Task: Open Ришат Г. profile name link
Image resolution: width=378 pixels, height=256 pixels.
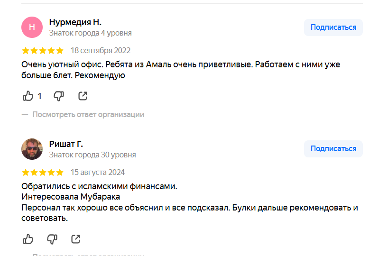Action: [66, 144]
